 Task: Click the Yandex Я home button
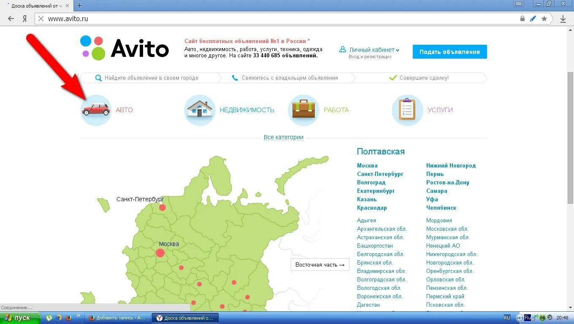[x=25, y=19]
